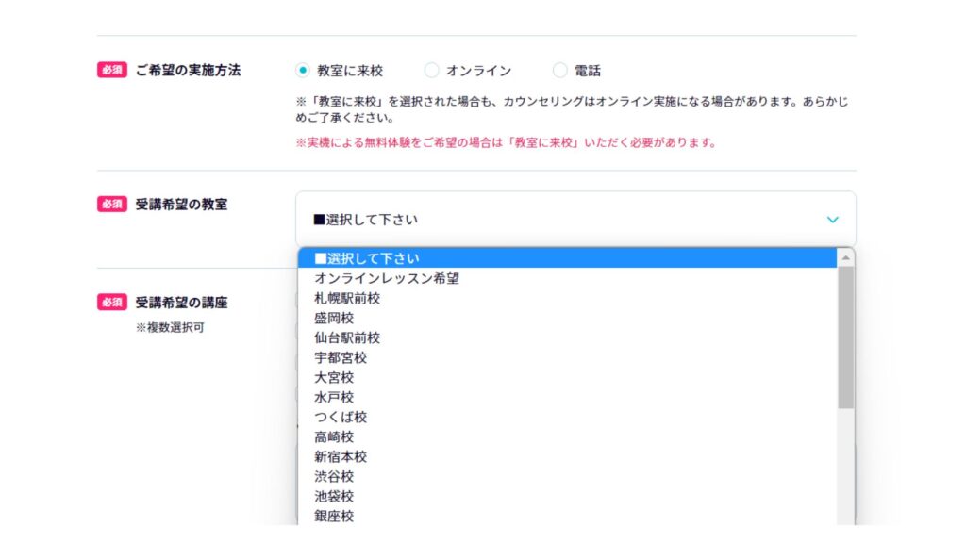Select the 教室に来校 radio button
The height and width of the screenshot is (543, 966).
click(x=302, y=70)
